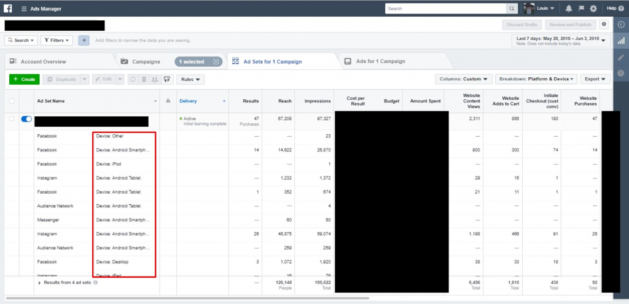This screenshot has height=304, width=629.
Task: Sort by Website Purchases column header
Action: click(586, 101)
